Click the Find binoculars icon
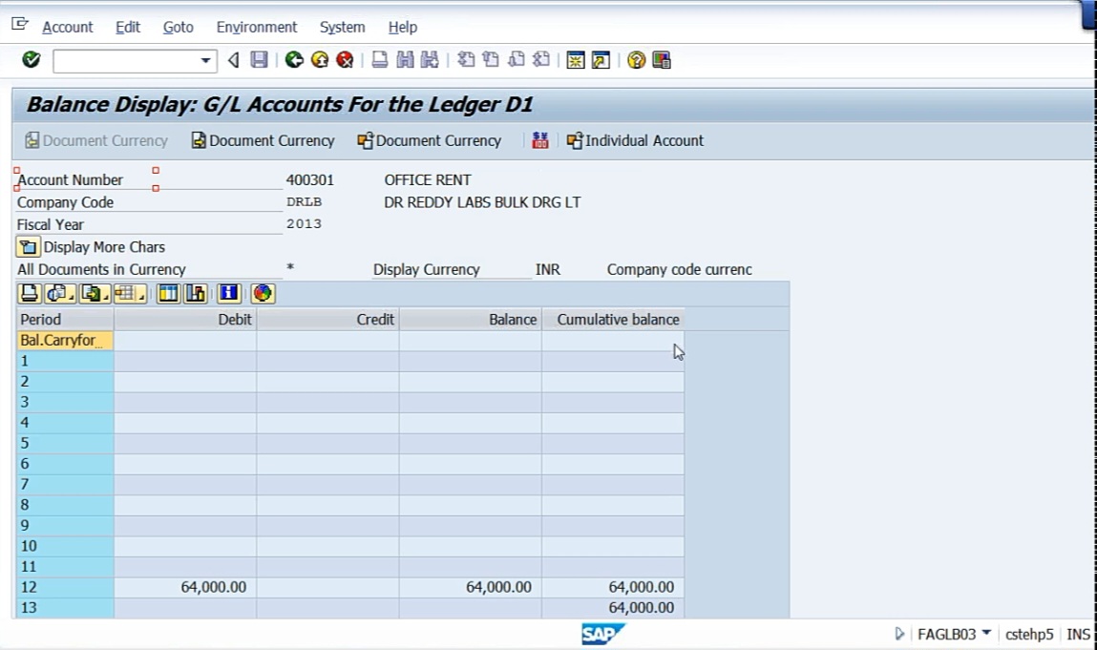The width and height of the screenshot is (1097, 650). click(x=405, y=60)
